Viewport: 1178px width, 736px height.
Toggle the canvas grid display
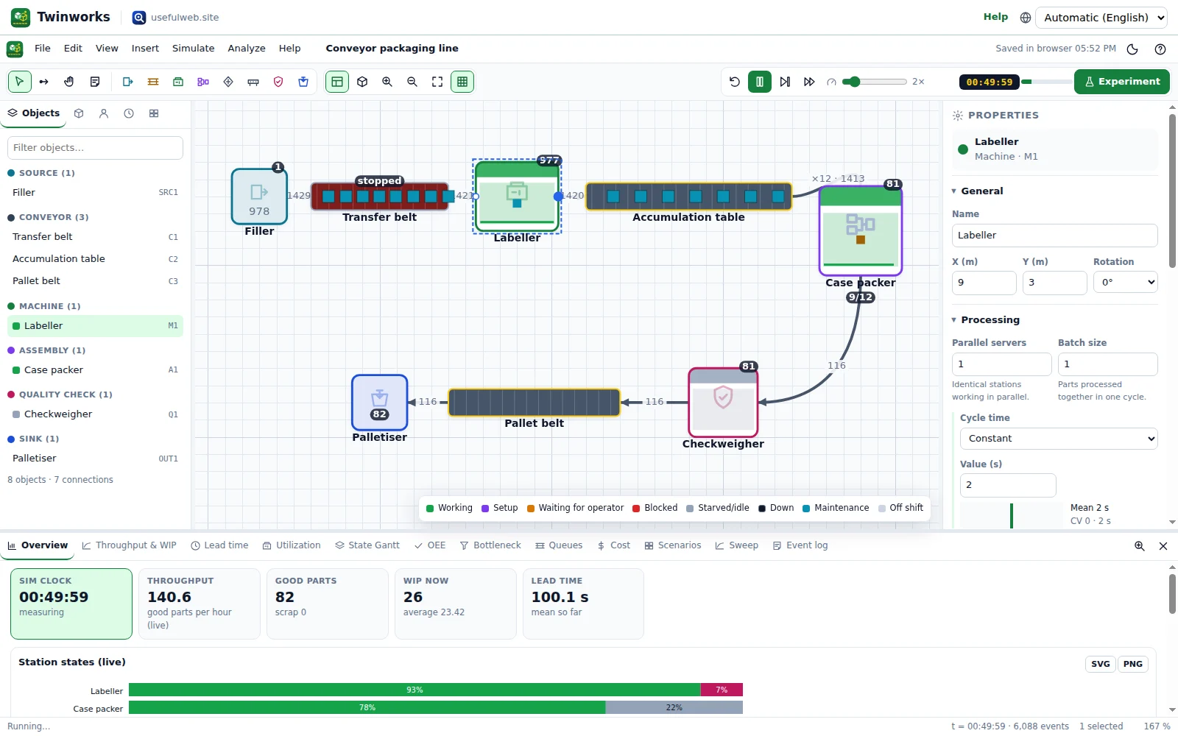(x=462, y=82)
